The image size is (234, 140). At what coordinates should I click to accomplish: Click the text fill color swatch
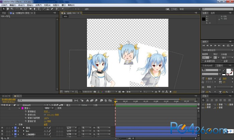click(x=228, y=71)
